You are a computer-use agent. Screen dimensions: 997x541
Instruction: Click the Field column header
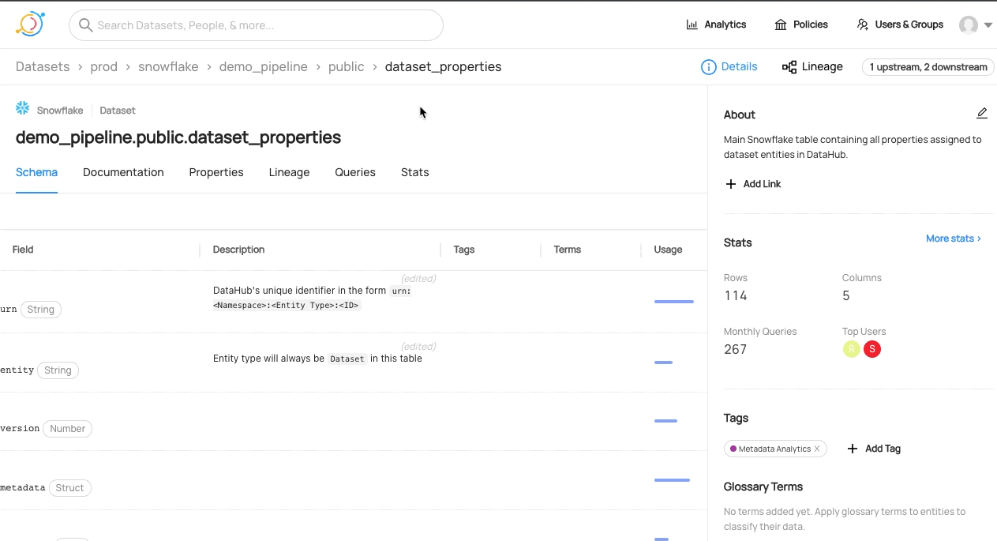[23, 250]
